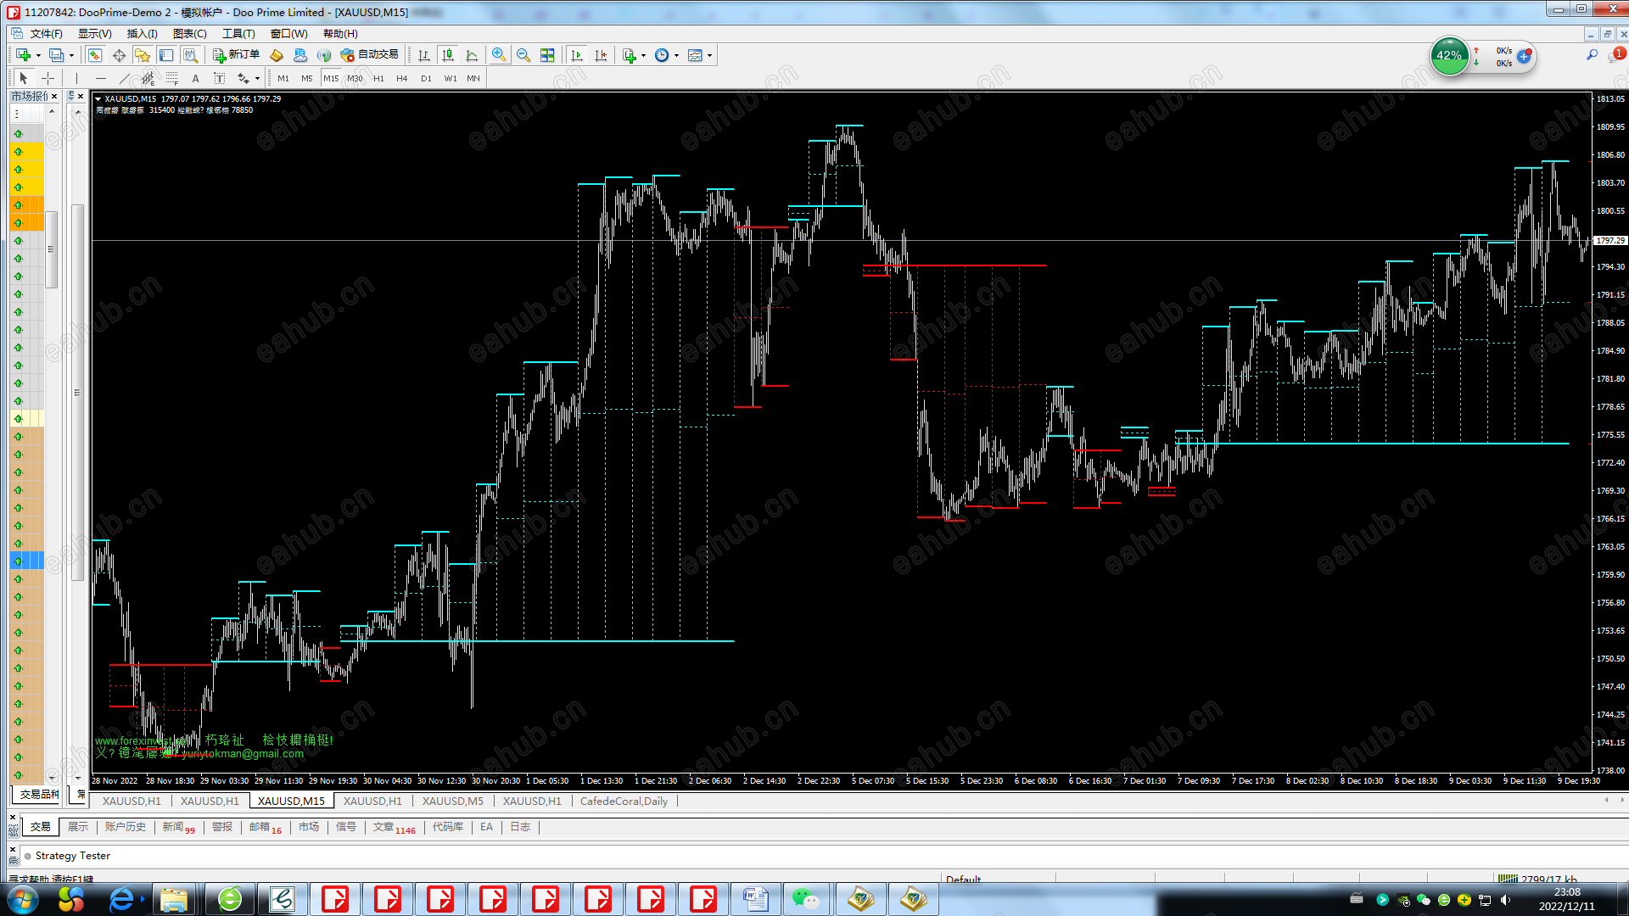
Task: Switch chart to candlestick mode
Action: point(448,55)
